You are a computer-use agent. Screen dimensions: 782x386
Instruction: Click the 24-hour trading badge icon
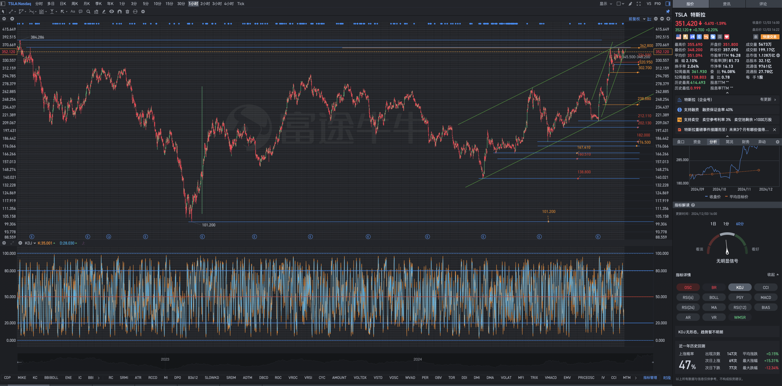coord(692,37)
